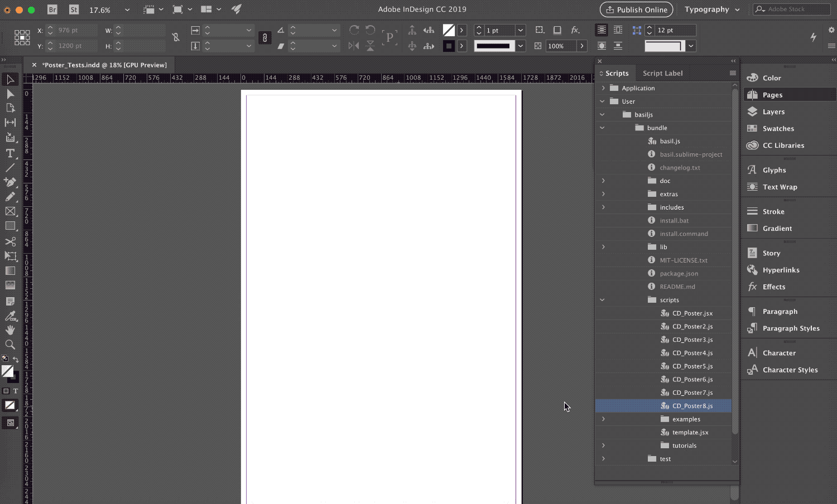This screenshot has height=504, width=837.
Task: Click the stroke color swatch in control bar
Action: 449,46
